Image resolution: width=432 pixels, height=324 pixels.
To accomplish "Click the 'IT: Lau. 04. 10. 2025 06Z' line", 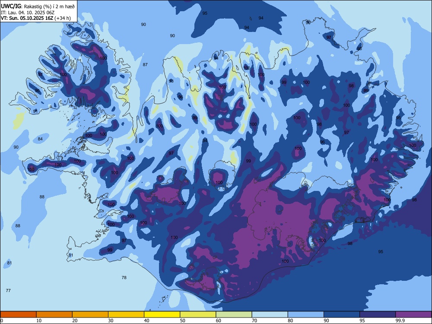I will coord(27,13).
